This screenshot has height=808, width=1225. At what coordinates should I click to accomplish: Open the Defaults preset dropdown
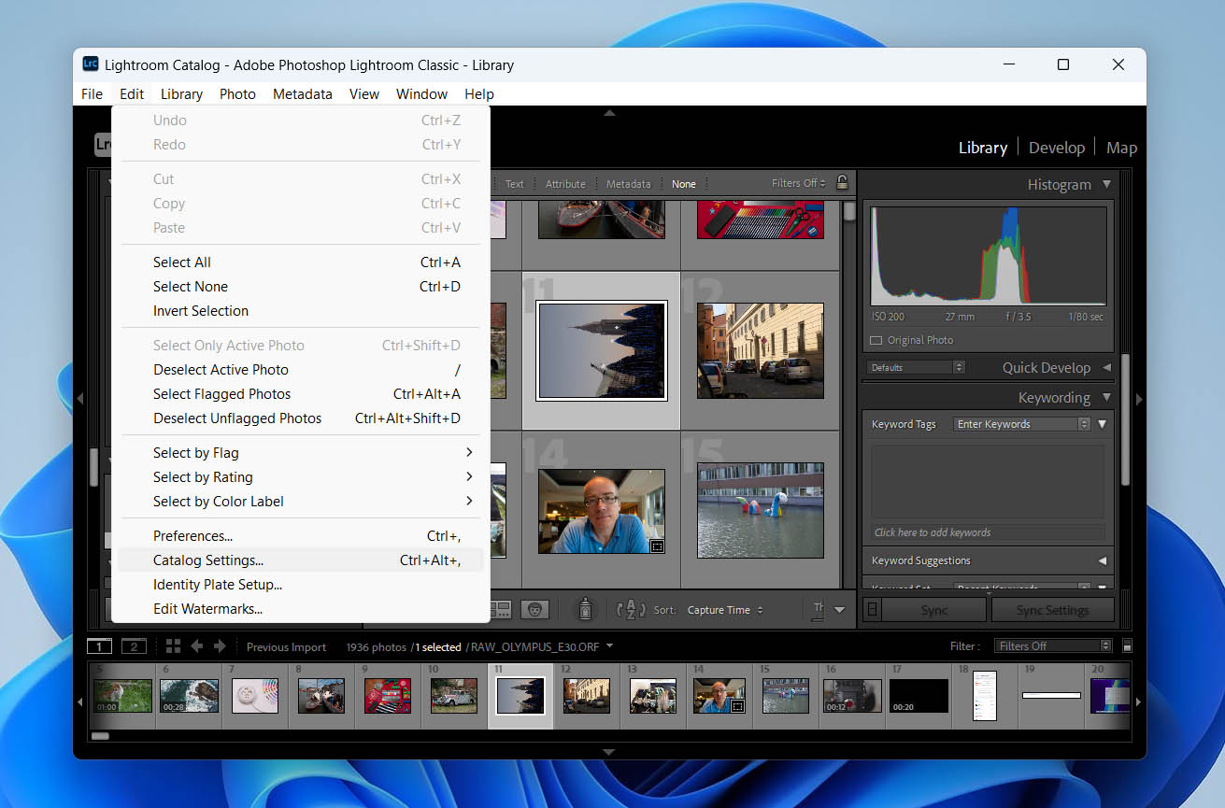tap(915, 368)
